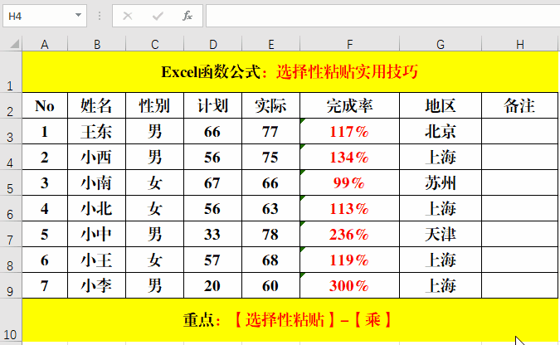Screen dimensions: 560x345
Task: Select the cell with name '小西'
Action: [97, 157]
